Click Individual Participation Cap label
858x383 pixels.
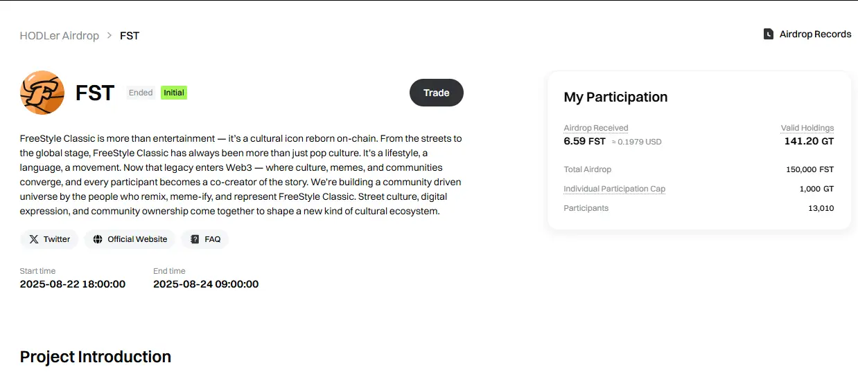pos(615,189)
